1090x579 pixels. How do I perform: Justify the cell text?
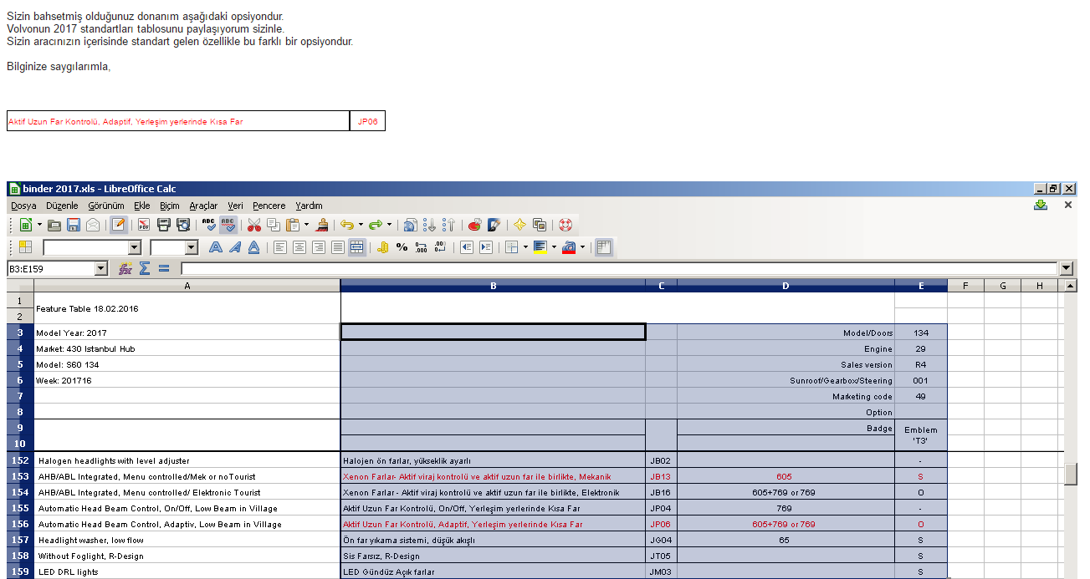337,247
